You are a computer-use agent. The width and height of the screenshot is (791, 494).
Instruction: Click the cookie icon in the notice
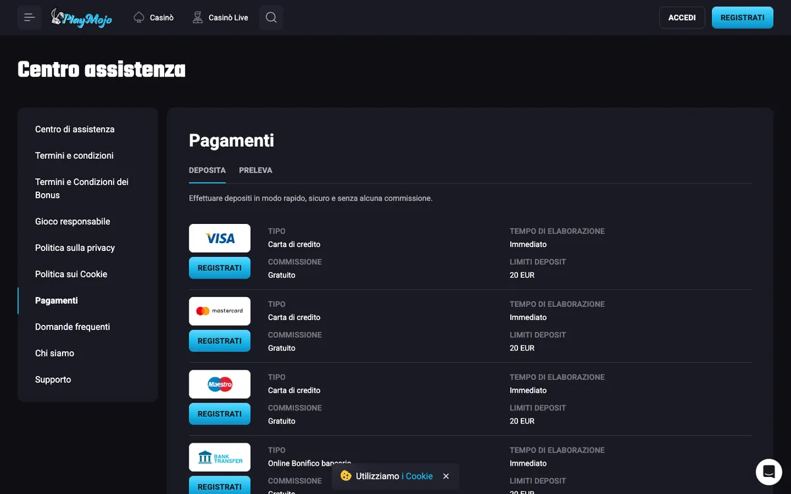(345, 476)
